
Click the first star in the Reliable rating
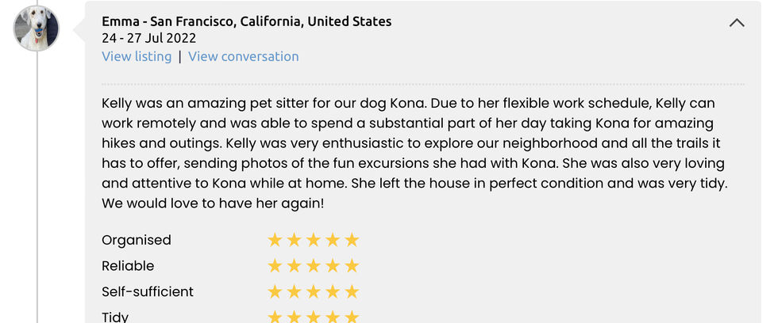click(x=275, y=266)
